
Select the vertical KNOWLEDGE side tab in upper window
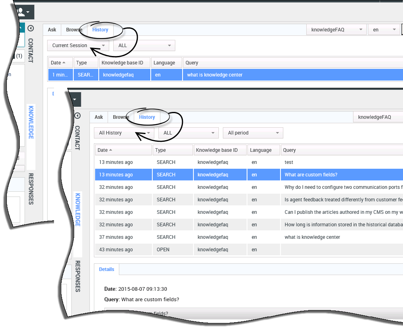pyautogui.click(x=31, y=122)
